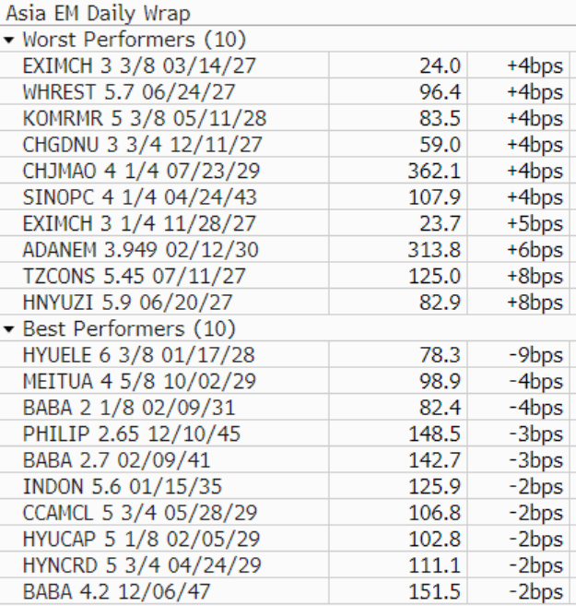Viewport: 576px width, 606px height.
Task: Select KOMRMR 5 3/8 05/11/28 bond
Action: pyautogui.click(x=136, y=119)
